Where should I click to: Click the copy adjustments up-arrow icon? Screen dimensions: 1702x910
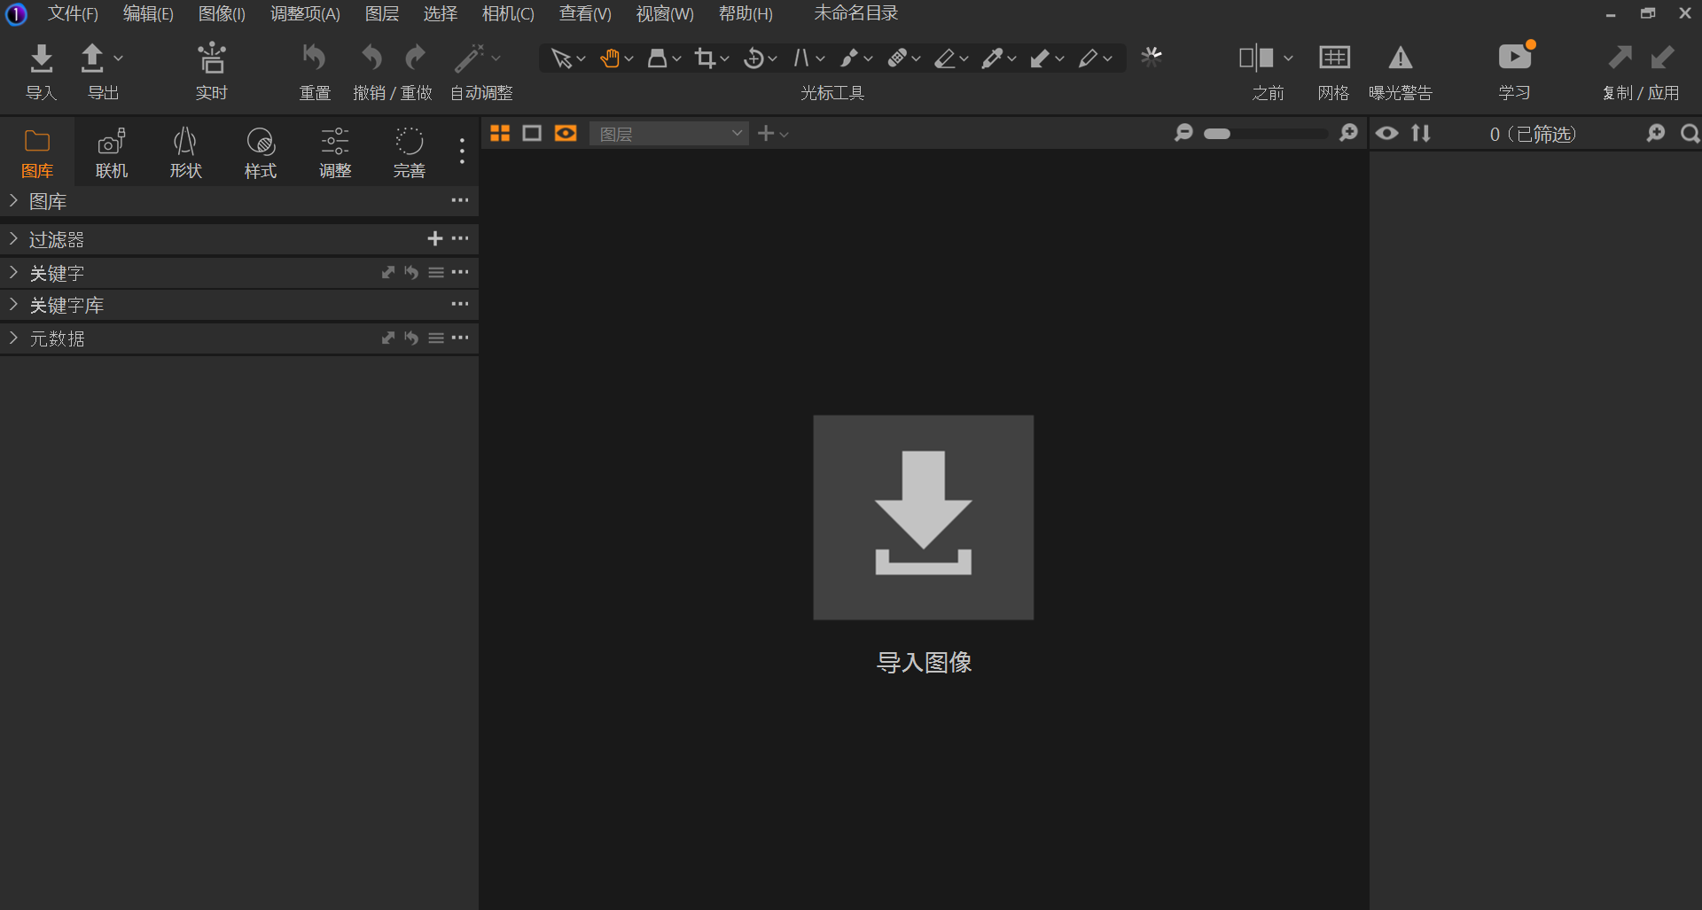pyautogui.click(x=1620, y=58)
